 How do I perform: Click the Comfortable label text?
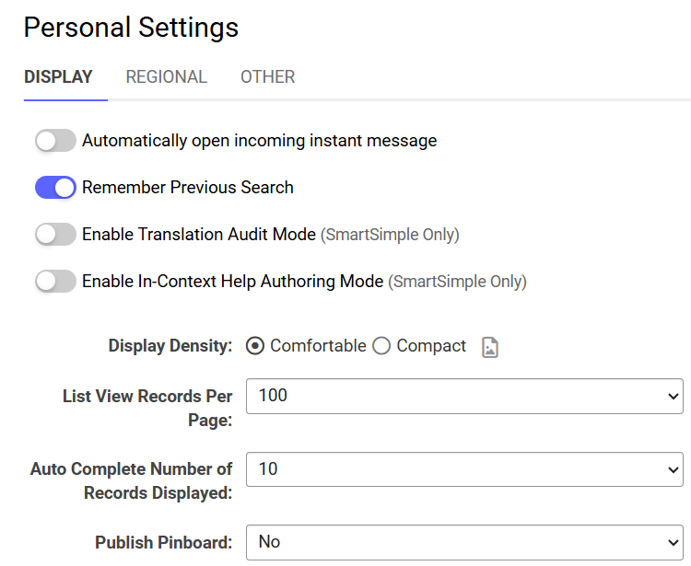pos(318,346)
